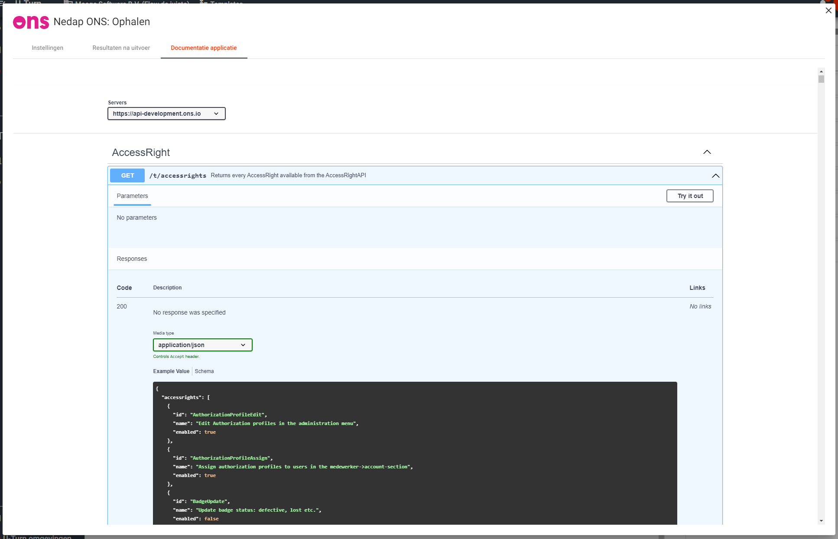Close the Nedap ONS dialog

point(828,10)
